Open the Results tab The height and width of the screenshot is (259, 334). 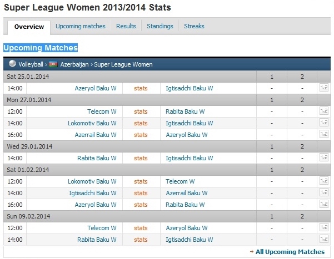[126, 26]
